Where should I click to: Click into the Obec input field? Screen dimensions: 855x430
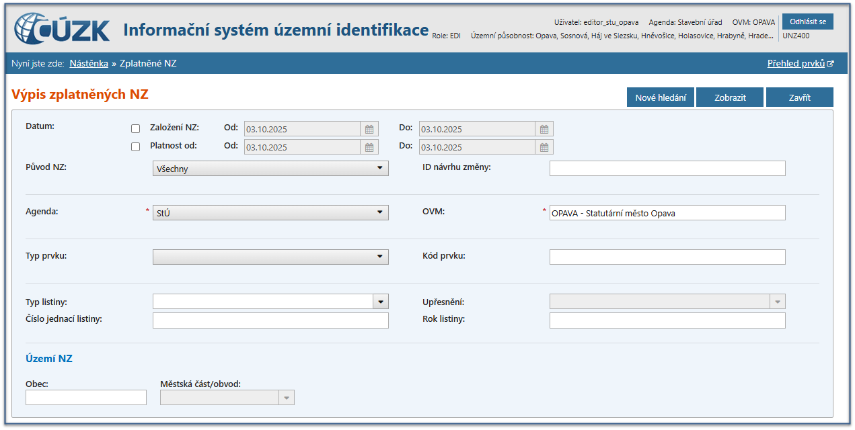(86, 398)
